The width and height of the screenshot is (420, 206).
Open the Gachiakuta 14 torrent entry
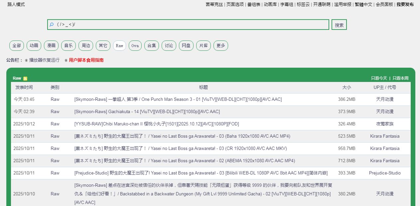[147, 111]
